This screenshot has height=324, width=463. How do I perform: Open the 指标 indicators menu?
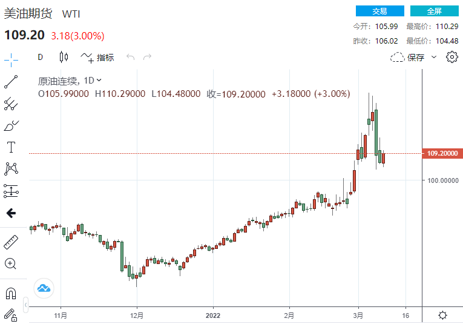98,58
